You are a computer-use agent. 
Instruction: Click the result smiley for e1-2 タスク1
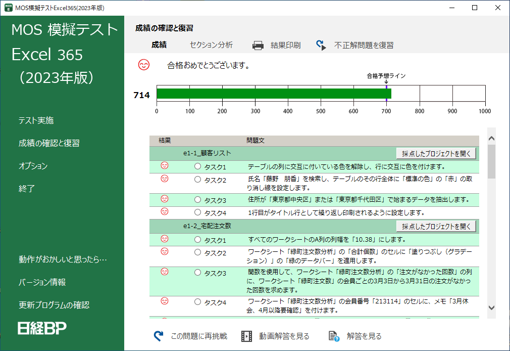tap(165, 239)
